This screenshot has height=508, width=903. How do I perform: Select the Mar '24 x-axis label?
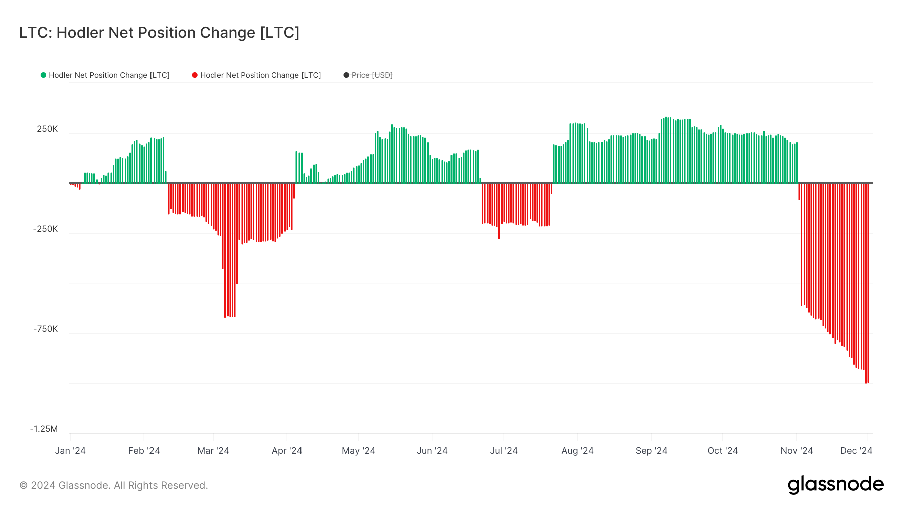coord(213,451)
